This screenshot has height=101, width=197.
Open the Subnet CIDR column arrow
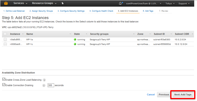point(192,34)
